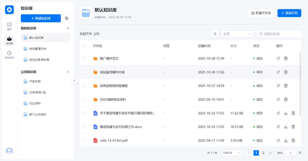Check the 推广稿件范文 row checkbox
This screenshot has height=161, width=308.
coord(84,58)
